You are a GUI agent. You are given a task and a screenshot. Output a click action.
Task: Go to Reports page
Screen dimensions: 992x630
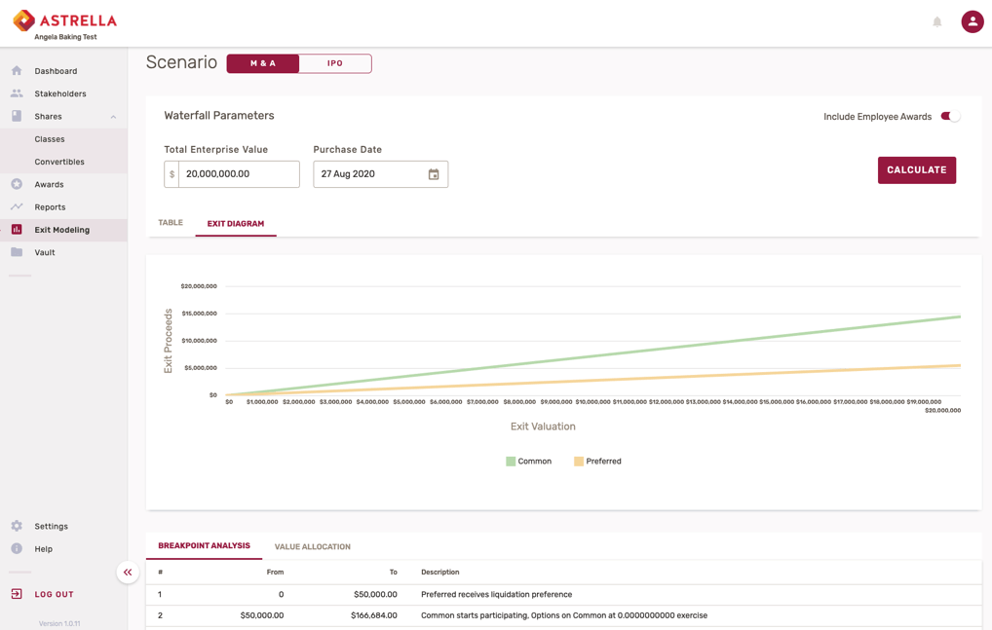[x=50, y=207]
